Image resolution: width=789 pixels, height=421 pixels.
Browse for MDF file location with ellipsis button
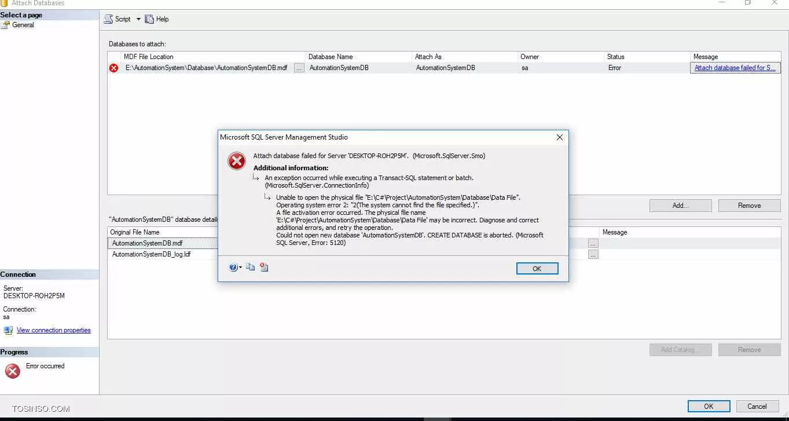(299, 68)
